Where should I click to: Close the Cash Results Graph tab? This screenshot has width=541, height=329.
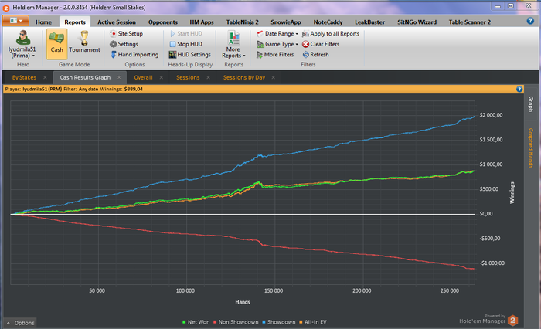(x=119, y=77)
